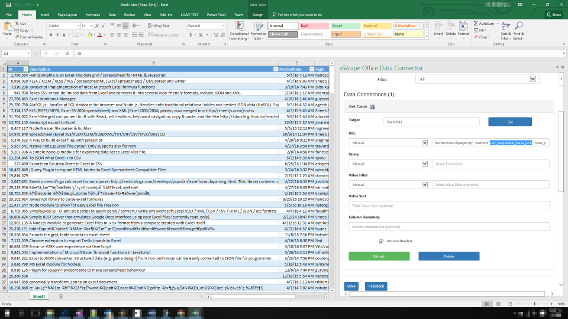Select the Sheet1 worksheet tab
This screenshot has width=568, height=319.
[x=39, y=297]
